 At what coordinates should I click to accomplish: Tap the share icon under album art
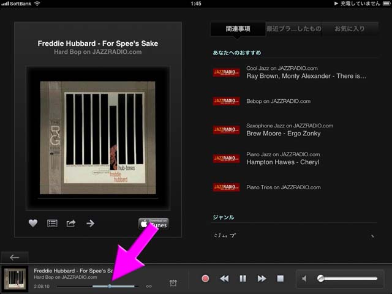point(71,223)
